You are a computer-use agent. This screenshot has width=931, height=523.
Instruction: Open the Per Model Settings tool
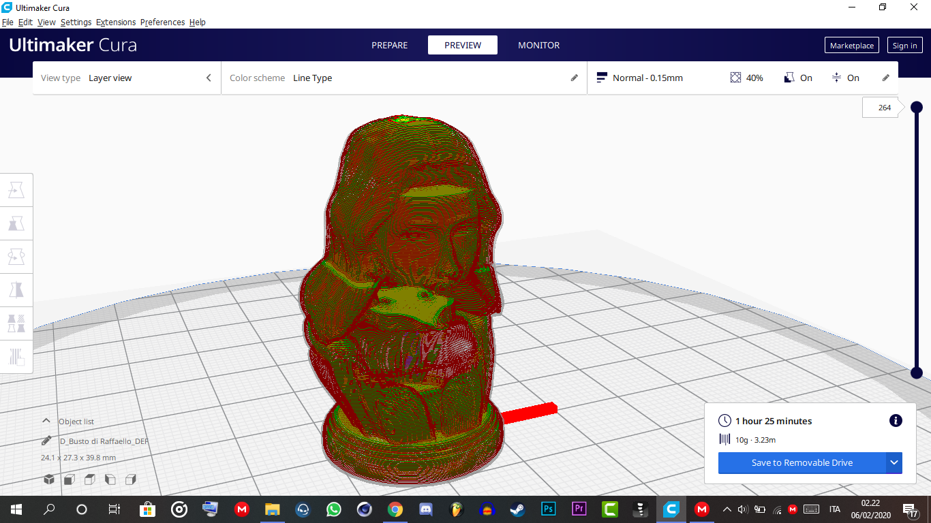16,323
